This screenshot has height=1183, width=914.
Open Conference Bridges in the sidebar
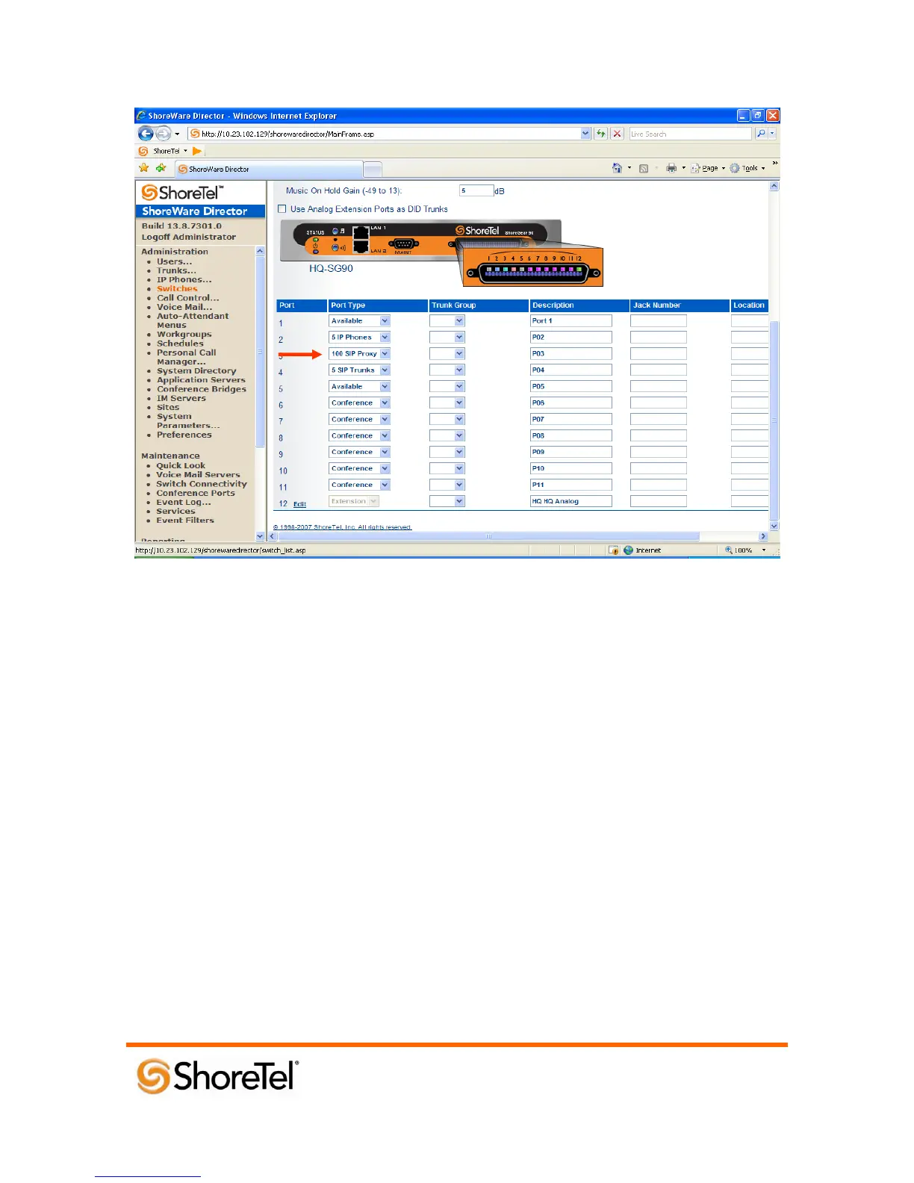coord(201,389)
